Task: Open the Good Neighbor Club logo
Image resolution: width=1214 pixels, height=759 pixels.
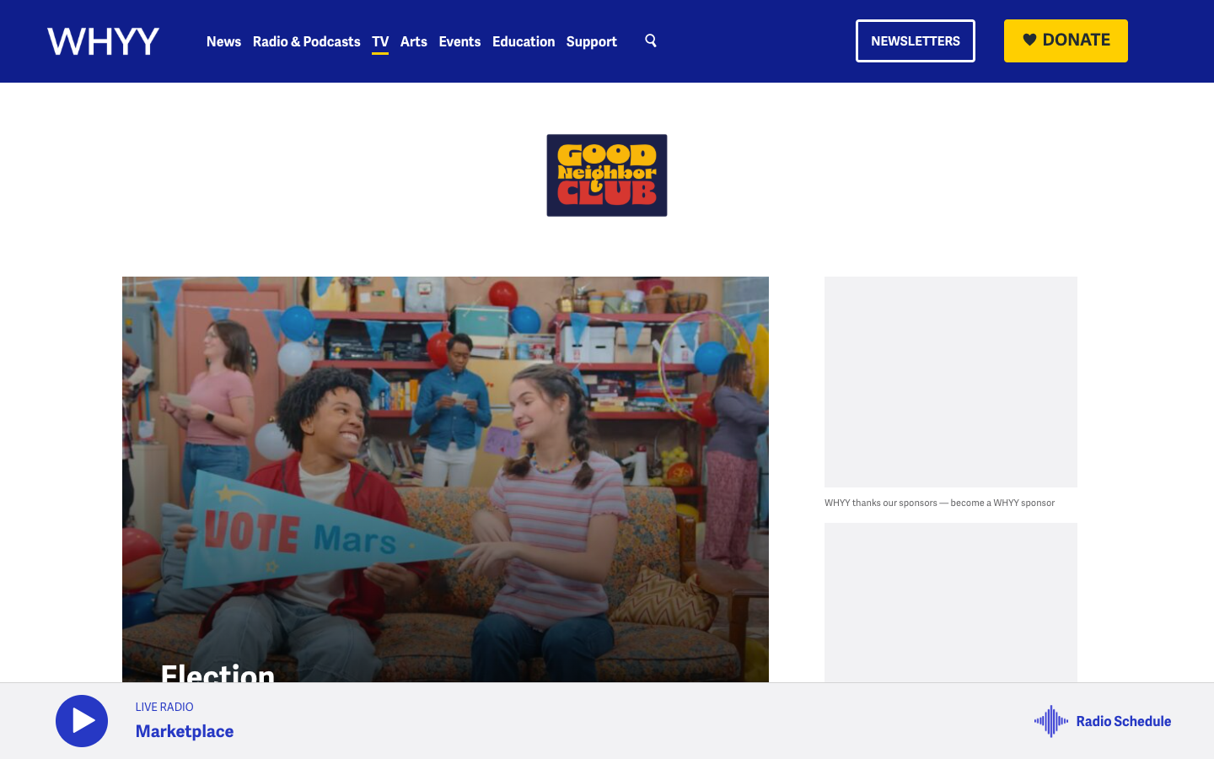Action: pos(607,175)
